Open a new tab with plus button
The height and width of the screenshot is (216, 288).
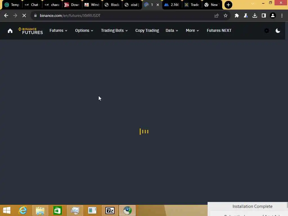[x=228, y=5]
